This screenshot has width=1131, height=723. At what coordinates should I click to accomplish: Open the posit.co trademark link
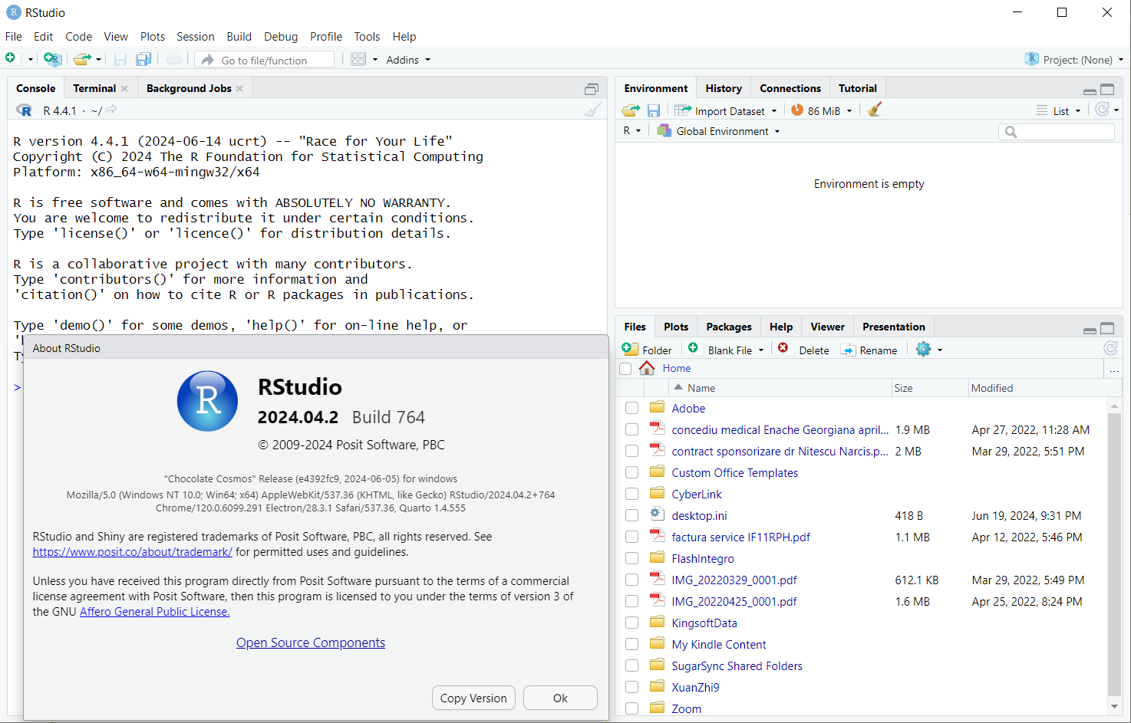(133, 552)
